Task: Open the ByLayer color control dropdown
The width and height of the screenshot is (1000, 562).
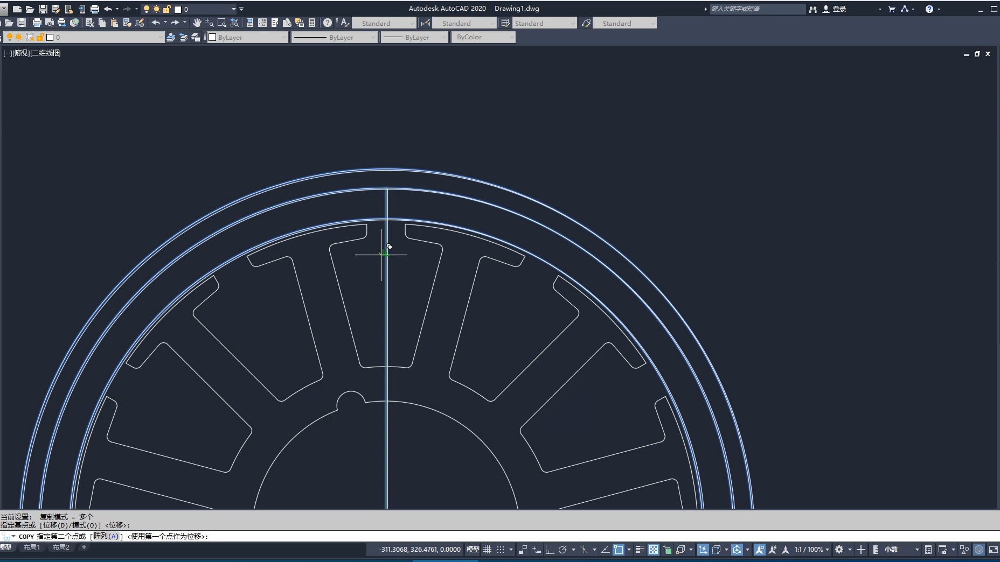Action: point(248,37)
